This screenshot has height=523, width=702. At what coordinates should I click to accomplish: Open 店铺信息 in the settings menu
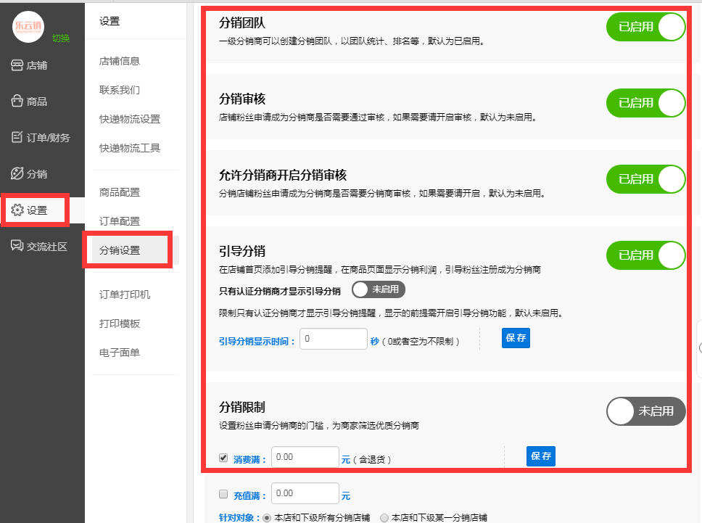point(120,61)
